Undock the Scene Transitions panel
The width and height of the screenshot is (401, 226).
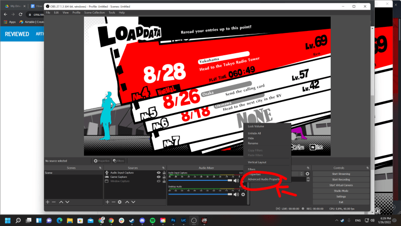(308, 168)
